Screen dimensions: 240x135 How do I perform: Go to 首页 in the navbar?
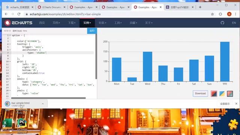pos(42,23)
